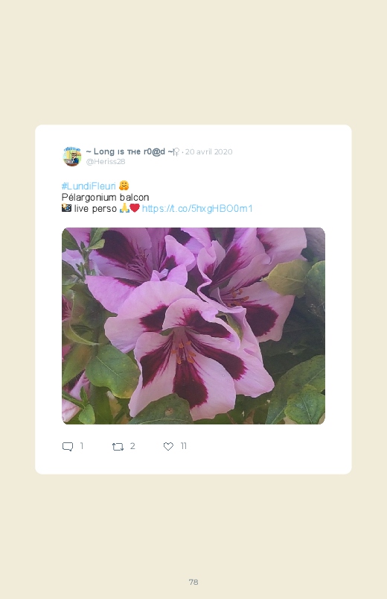Click the reply count 1

[82, 446]
